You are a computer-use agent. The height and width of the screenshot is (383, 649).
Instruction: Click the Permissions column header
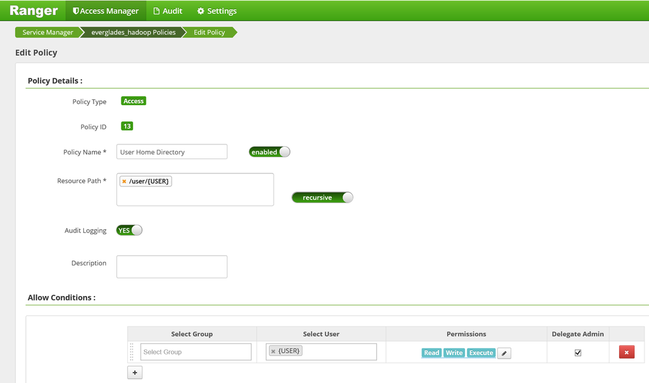click(466, 334)
